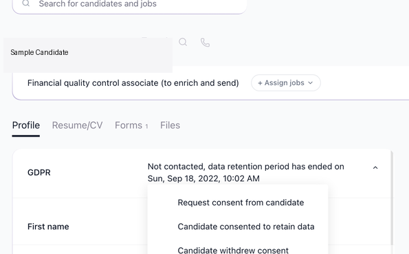Screen dimensions: 409x254
Task: Click the 'Financial quality control associate' job text
Action: [x=133, y=83]
